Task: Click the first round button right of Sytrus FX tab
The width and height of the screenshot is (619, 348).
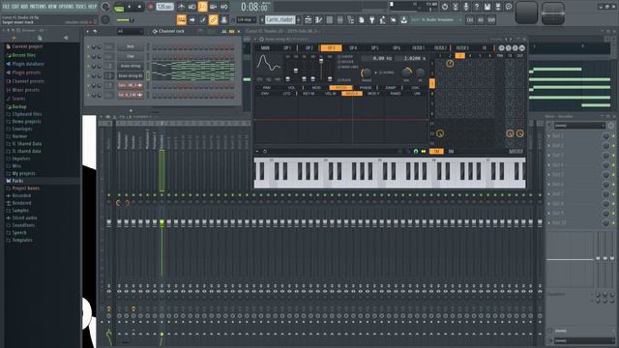Action: (501, 48)
